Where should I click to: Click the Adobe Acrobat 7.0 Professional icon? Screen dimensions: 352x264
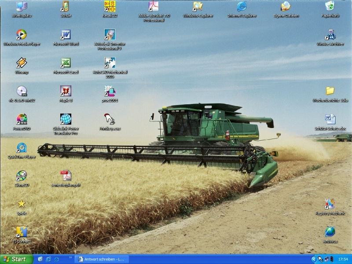click(154, 7)
